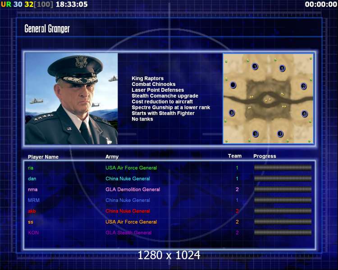Select start position marker 1 on map
This screenshot has width=338, height=270.
tap(255, 67)
